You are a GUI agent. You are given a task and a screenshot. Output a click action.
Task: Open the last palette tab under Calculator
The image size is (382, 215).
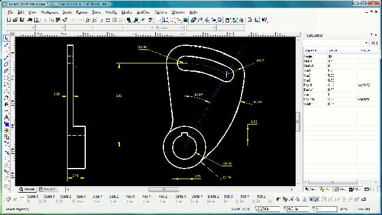point(370,189)
